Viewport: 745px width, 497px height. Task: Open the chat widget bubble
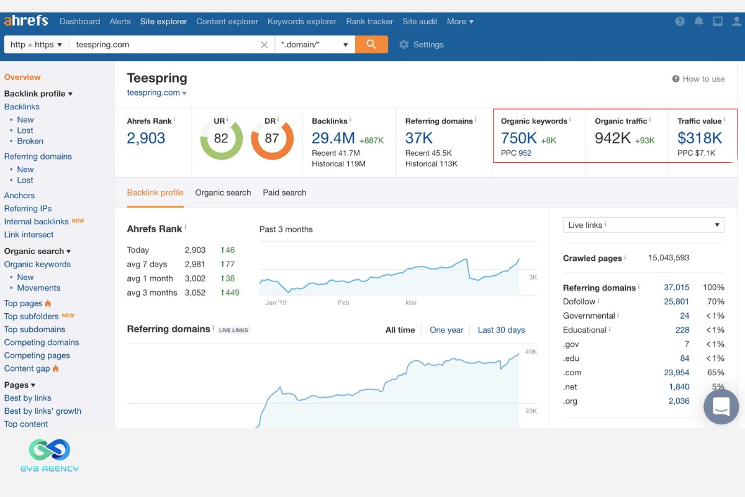point(721,407)
